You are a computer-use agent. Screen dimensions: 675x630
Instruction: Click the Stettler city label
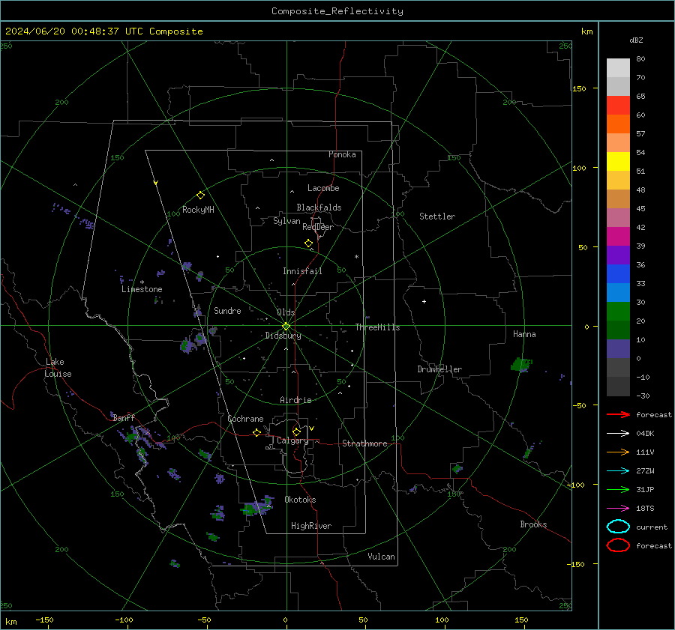coord(437,216)
